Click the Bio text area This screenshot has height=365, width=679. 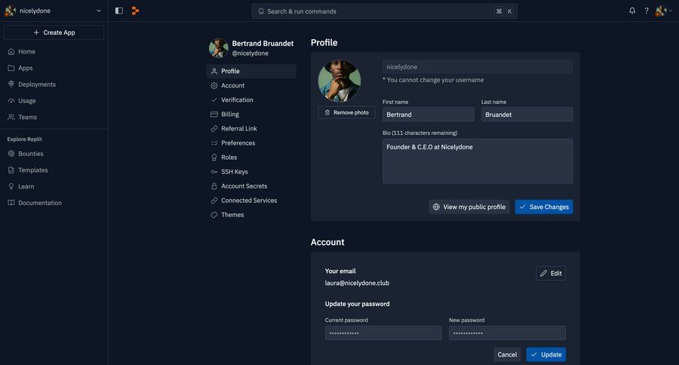477,161
